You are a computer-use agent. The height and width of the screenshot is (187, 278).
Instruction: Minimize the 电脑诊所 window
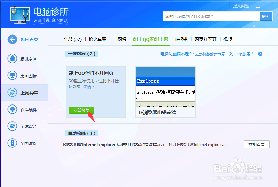265,6
